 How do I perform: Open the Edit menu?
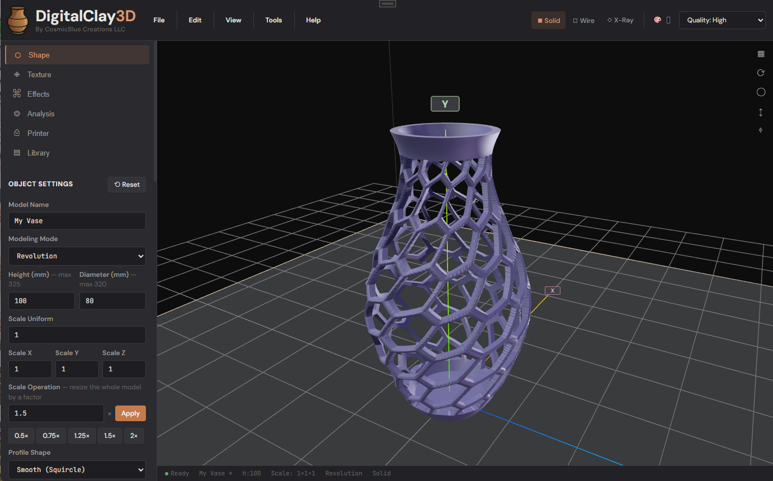pos(195,20)
